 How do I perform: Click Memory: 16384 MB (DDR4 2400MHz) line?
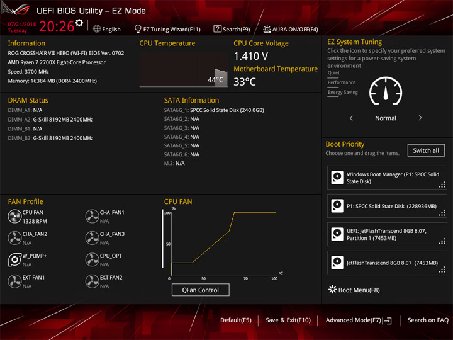(52, 81)
